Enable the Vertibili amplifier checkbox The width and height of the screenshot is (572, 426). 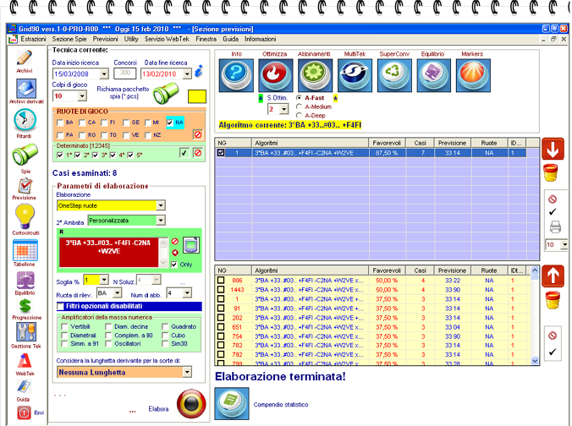65,326
